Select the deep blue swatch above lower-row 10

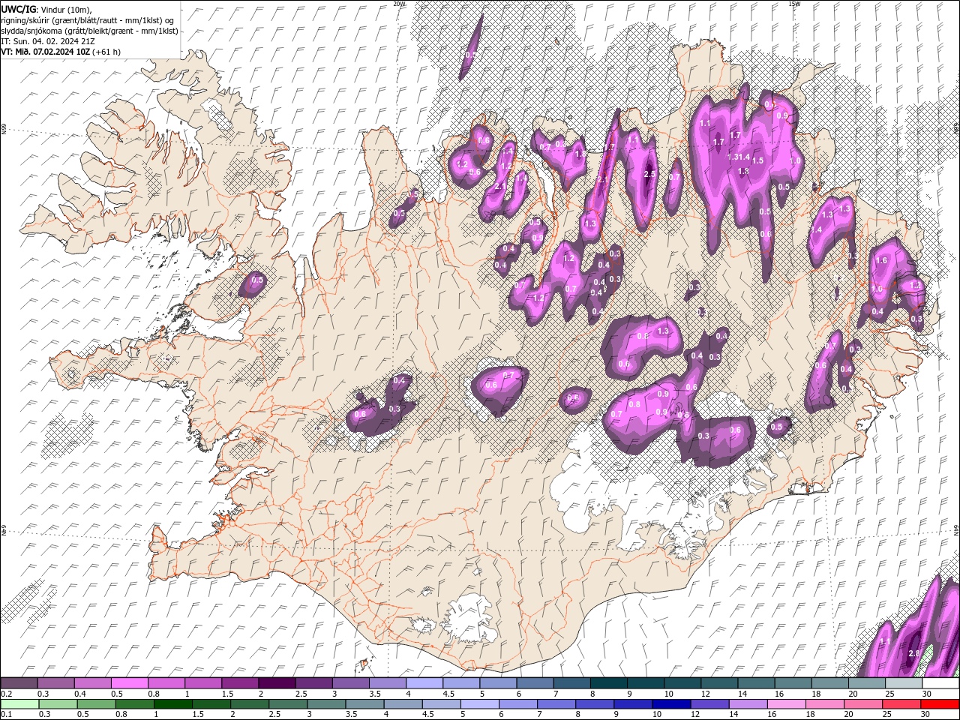pyautogui.click(x=670, y=704)
